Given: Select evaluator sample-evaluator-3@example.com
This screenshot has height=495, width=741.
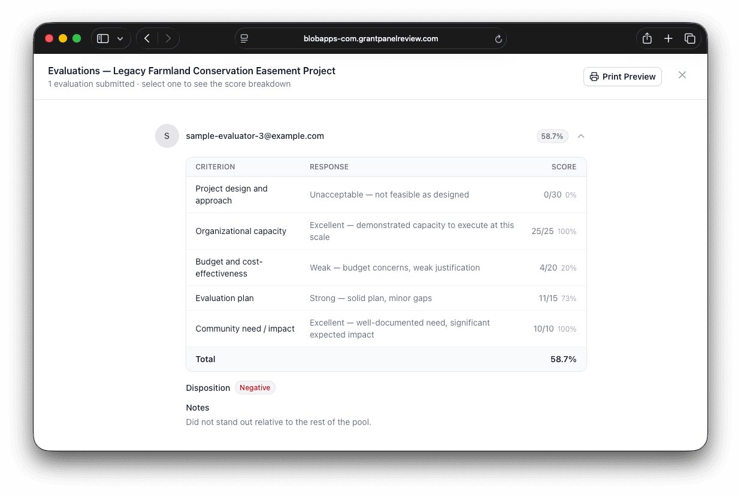Looking at the screenshot, I should 255,136.
